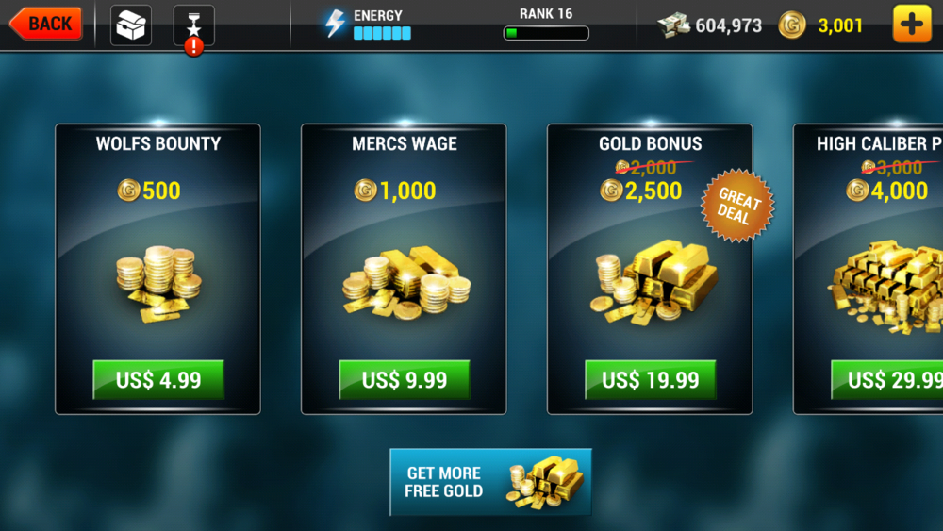Select the High Caliber gold bars image

885,286
